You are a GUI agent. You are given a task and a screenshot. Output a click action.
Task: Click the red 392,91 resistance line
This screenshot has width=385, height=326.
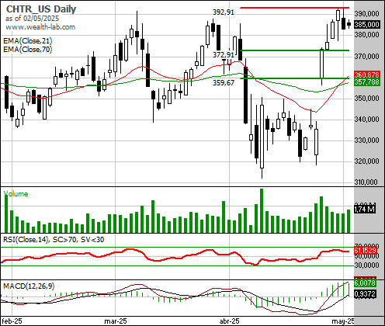point(295,8)
